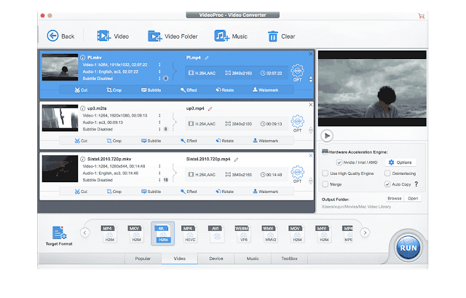This screenshot has width=466, height=298.
Task: Cut the up3.m2ts video
Action: coord(81,141)
